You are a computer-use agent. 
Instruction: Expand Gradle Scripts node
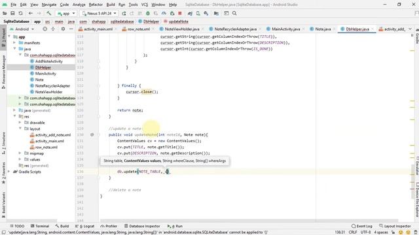(9, 172)
